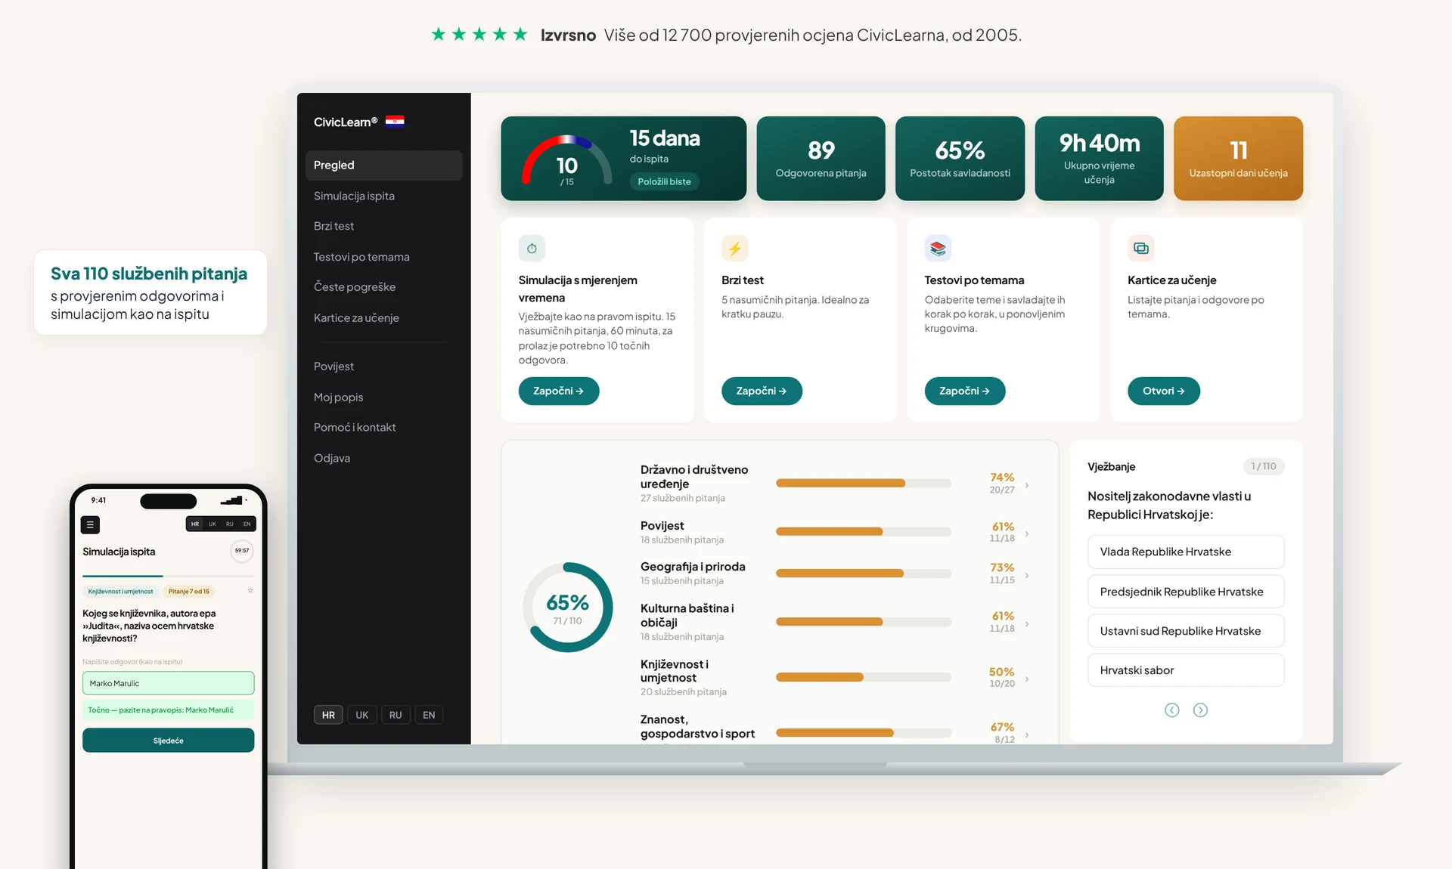Switch sidebar language to UK
This screenshot has width=1452, height=869.
tap(362, 715)
